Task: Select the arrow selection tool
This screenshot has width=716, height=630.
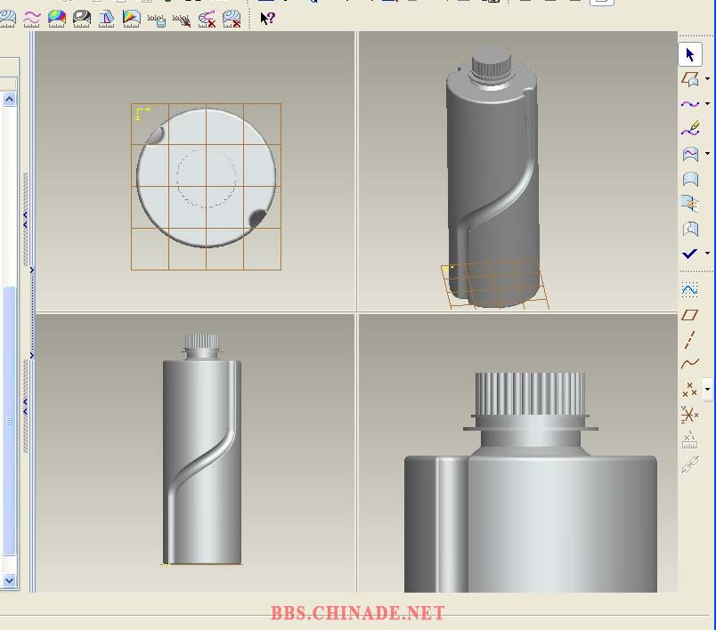Action: (x=690, y=54)
